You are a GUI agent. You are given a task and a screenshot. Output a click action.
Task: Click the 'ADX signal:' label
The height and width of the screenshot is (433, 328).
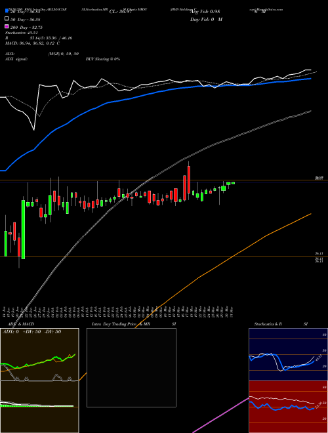(16, 59)
